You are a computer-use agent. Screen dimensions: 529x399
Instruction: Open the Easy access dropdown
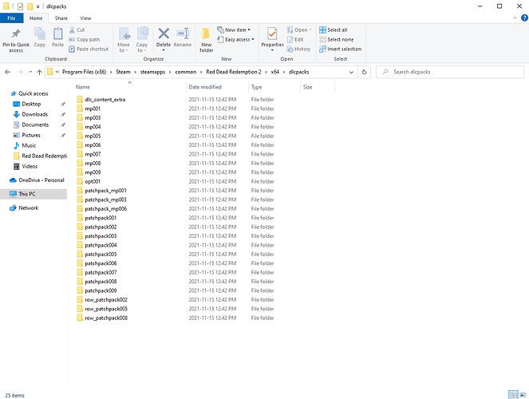[x=235, y=39]
